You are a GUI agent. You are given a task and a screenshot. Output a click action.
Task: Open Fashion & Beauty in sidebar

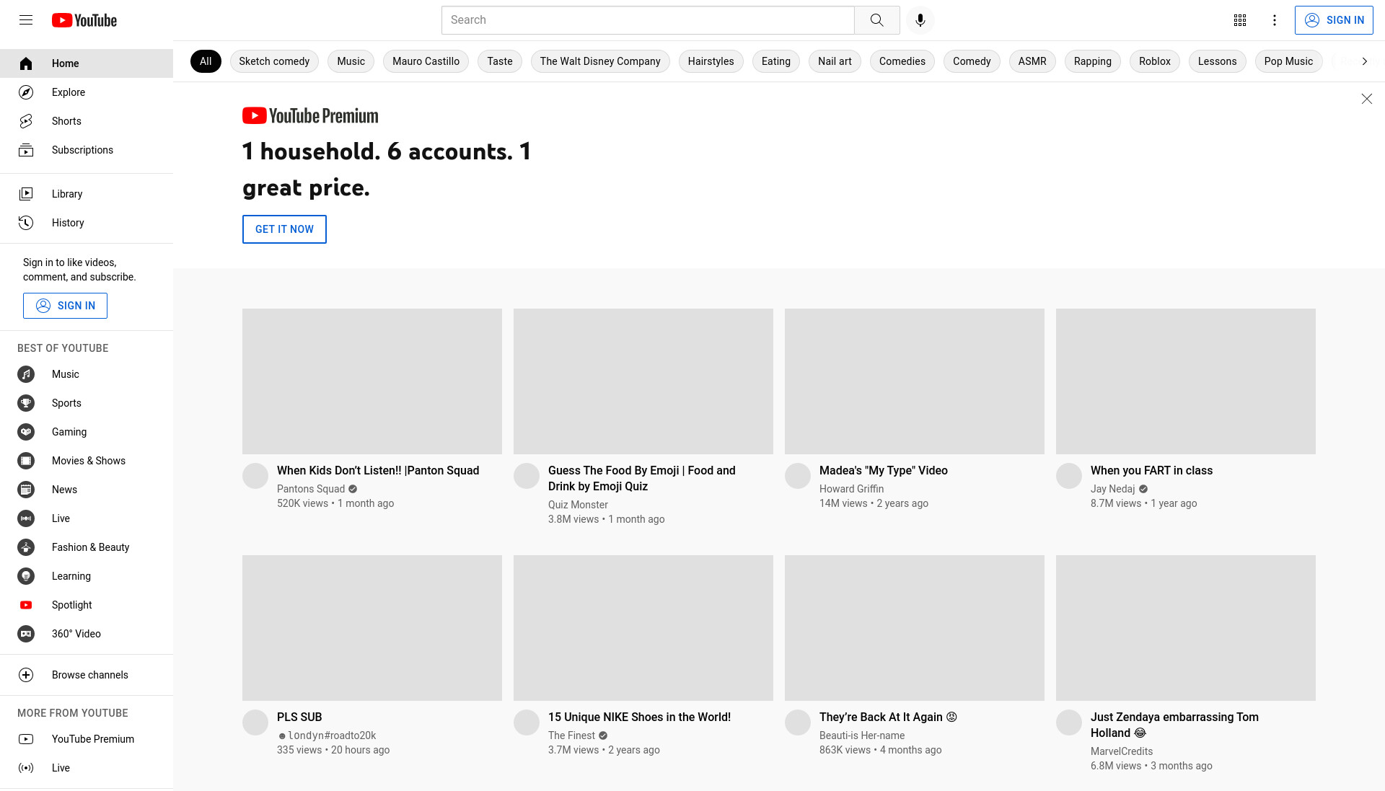pyautogui.click(x=87, y=547)
